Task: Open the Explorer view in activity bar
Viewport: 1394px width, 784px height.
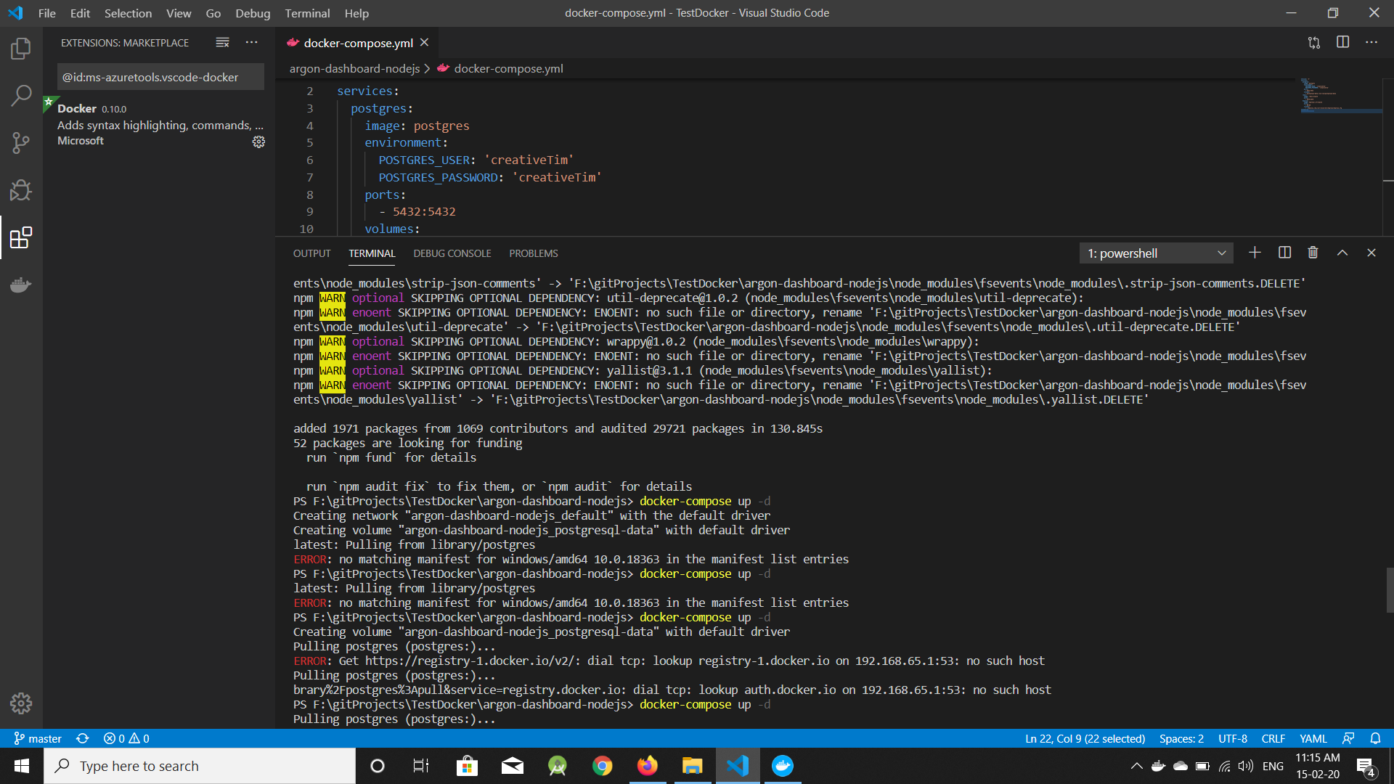Action: (21, 49)
